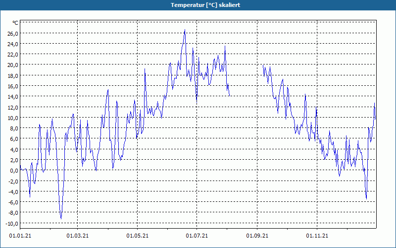Click the 12,0 y-axis label

13,107
